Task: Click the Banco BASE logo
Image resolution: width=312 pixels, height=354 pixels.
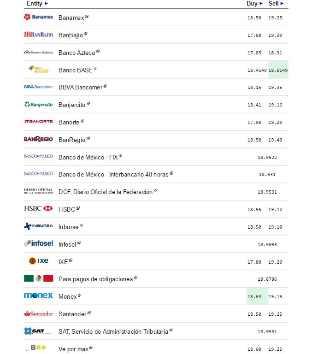Action: click(38, 70)
